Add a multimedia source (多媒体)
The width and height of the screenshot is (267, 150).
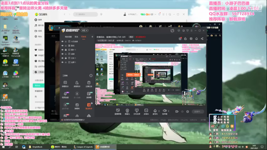(x=146, y=112)
